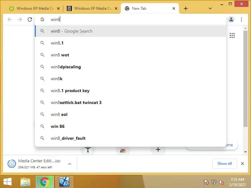Viewport: 251px width, 188px height.
Task: Click page scrollbar up arrow
Action: (245, 28)
